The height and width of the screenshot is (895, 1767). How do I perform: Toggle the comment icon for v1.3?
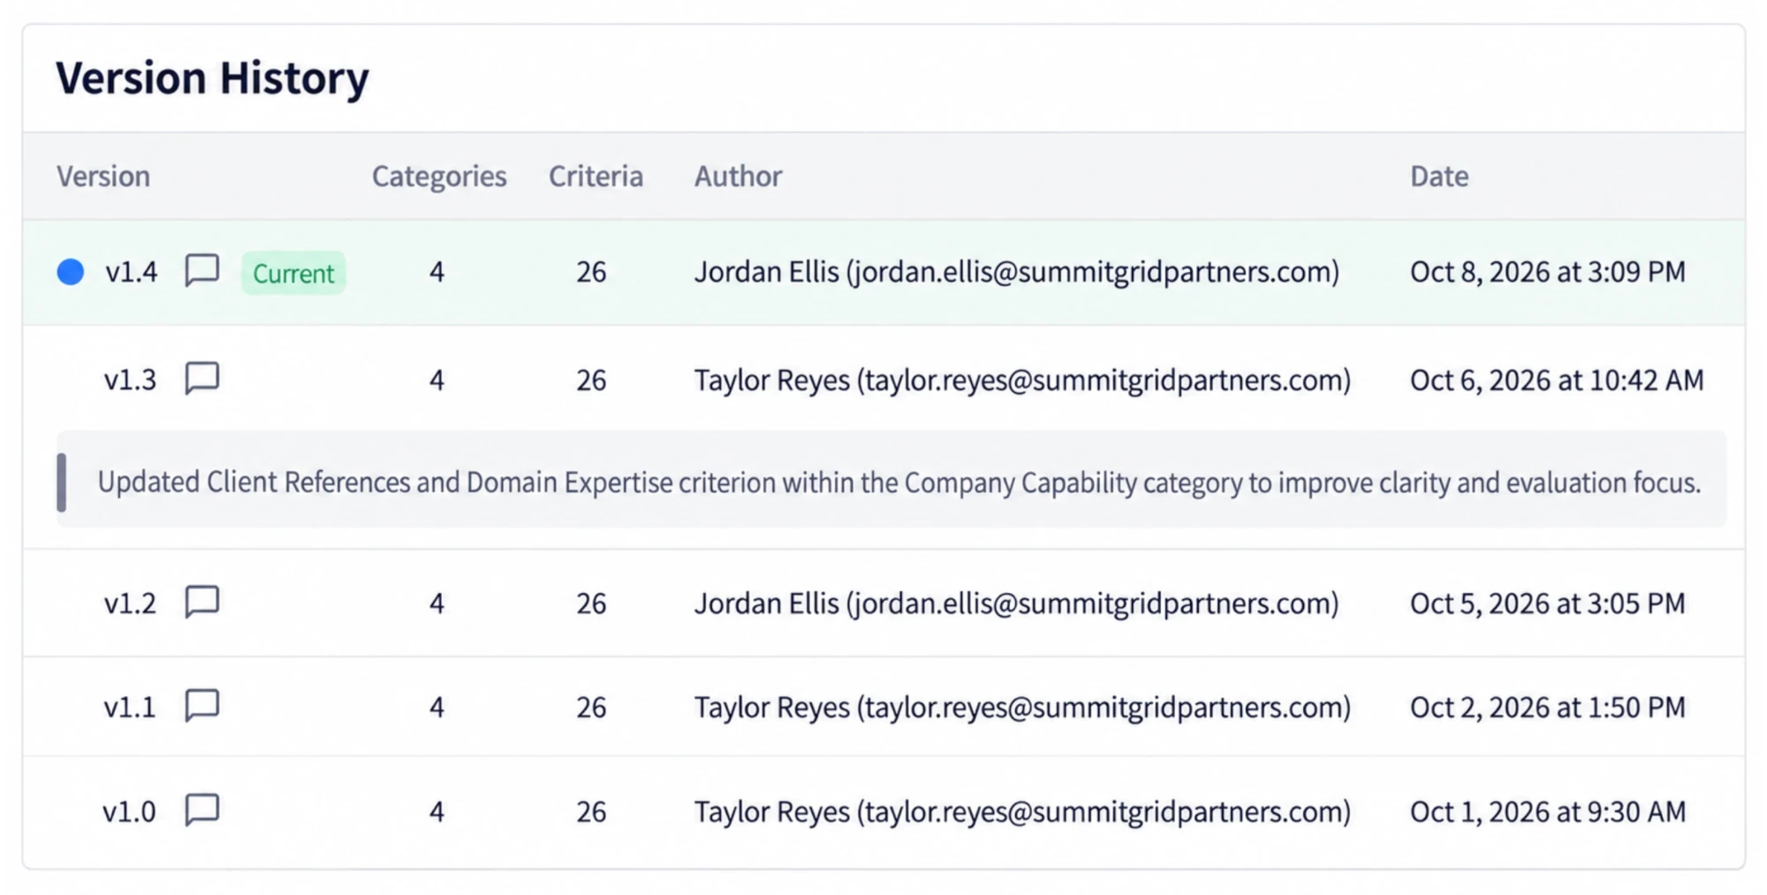click(x=202, y=378)
